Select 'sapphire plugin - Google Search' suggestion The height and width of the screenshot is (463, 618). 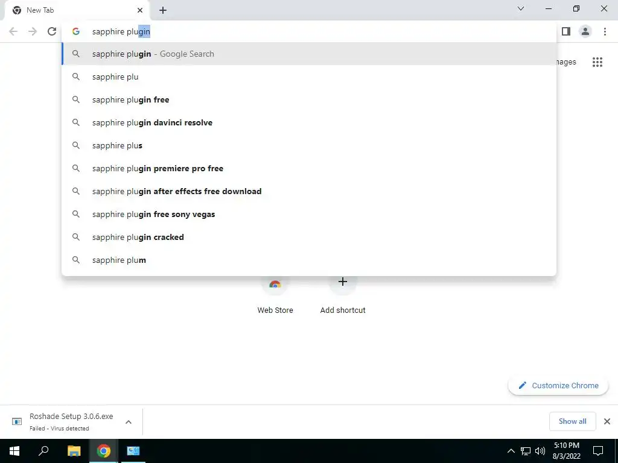(x=309, y=54)
